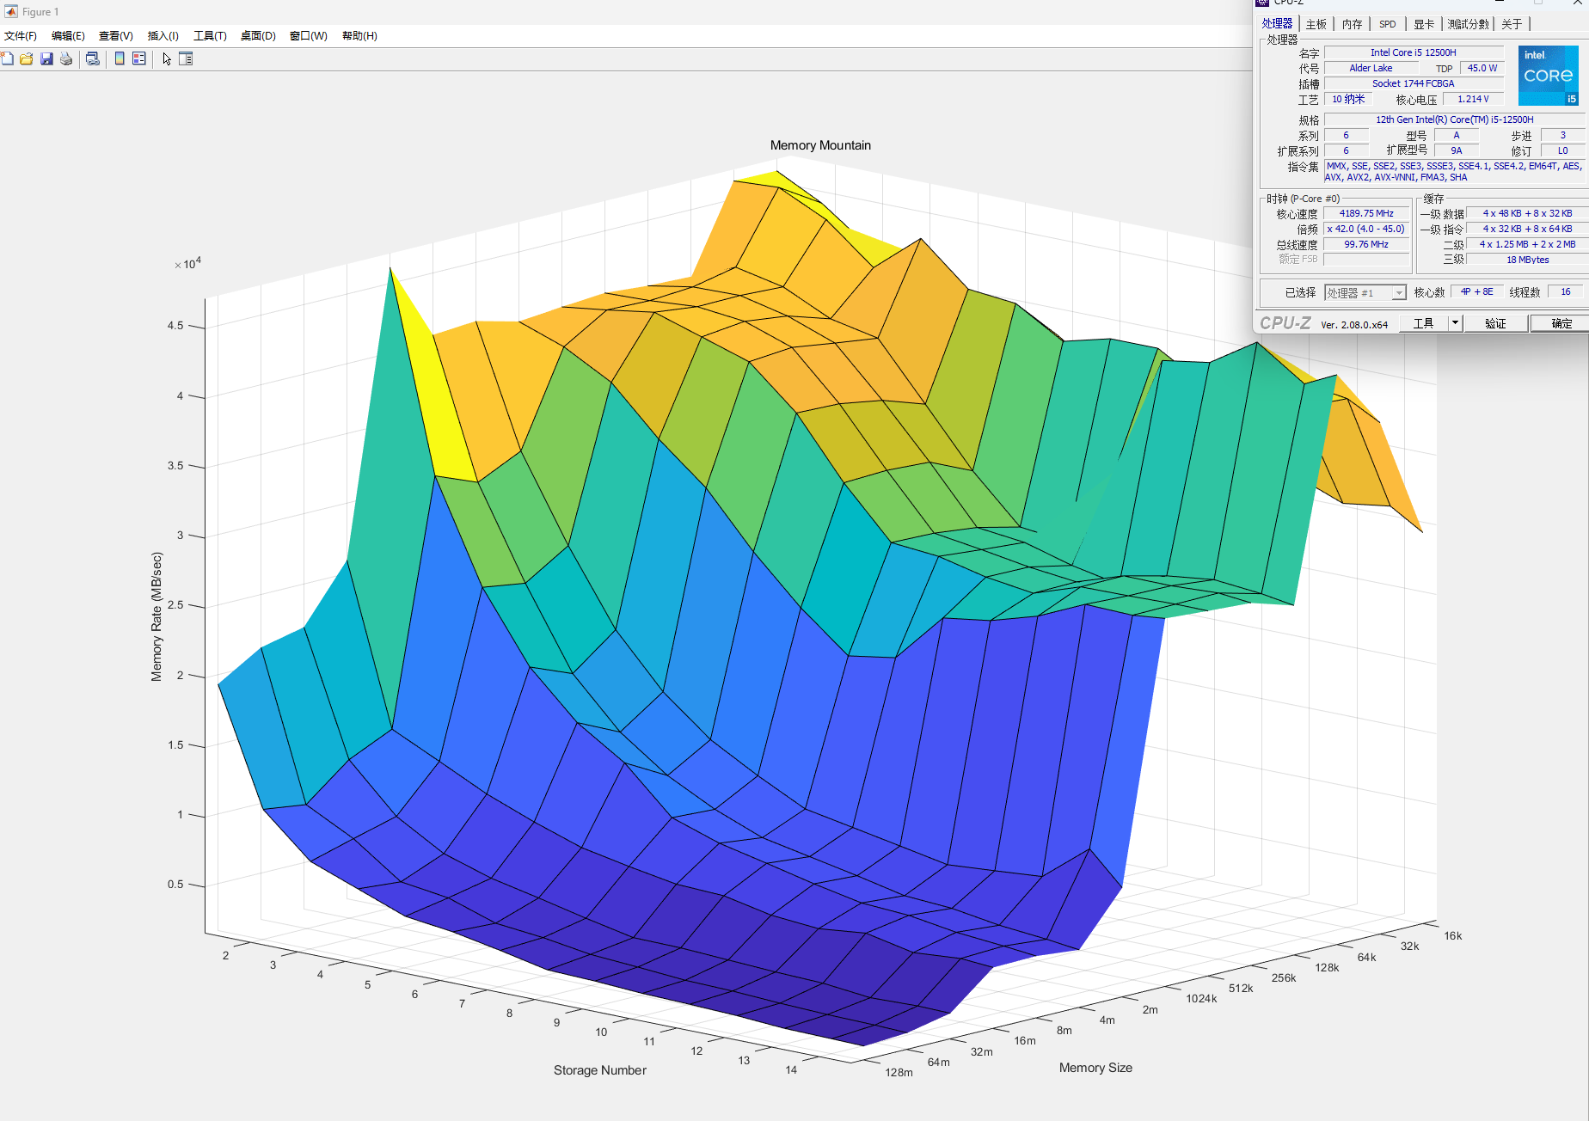1589x1121 pixels.
Task: Click the 确定 button in CPU-Z
Action: (1561, 323)
